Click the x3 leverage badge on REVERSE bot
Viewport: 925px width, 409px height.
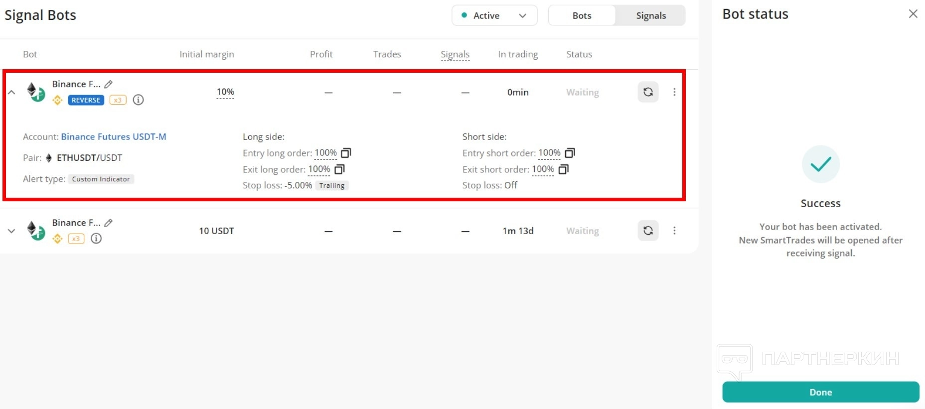point(118,100)
